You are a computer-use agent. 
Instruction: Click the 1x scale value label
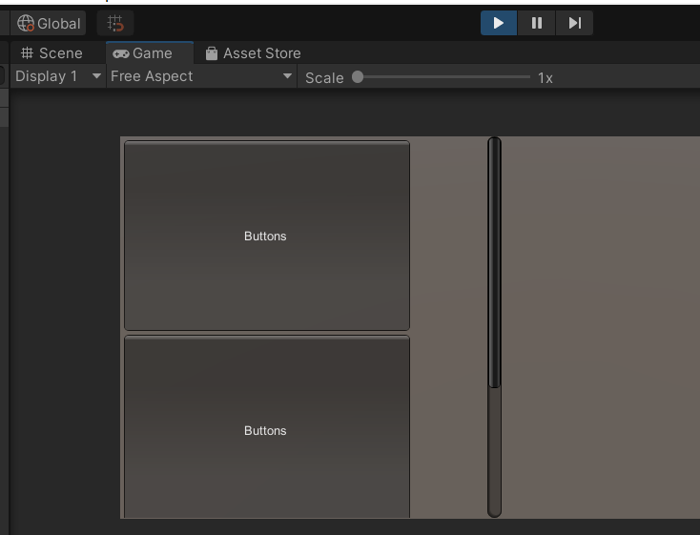[x=546, y=78]
